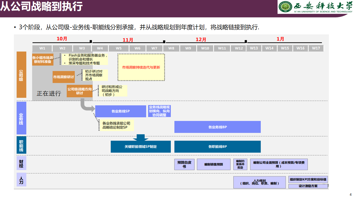Click the Flash业务和服务器业务 note
This screenshot has width=354, height=197.
coord(85,59)
